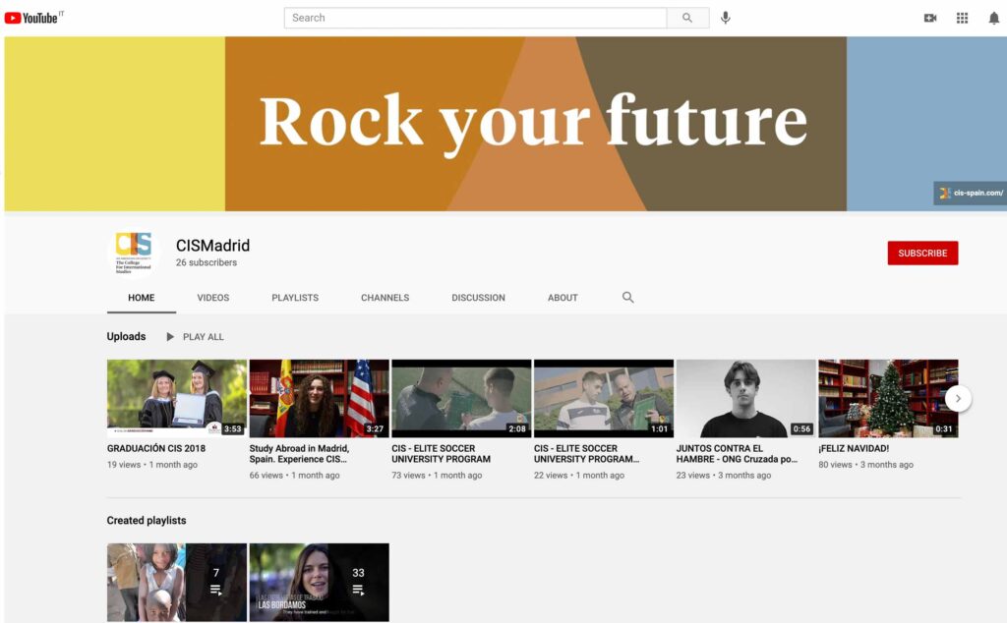Click the 66 views · 1 month ago text
Image resolution: width=1007 pixels, height=623 pixels.
pyautogui.click(x=295, y=476)
